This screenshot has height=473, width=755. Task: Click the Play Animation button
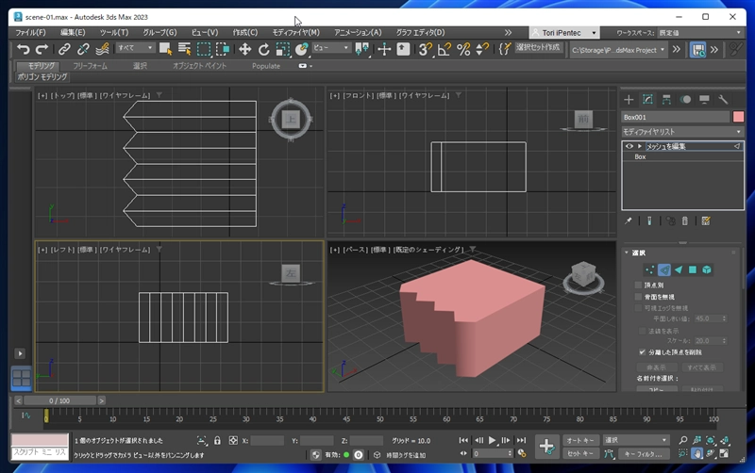[492, 440]
